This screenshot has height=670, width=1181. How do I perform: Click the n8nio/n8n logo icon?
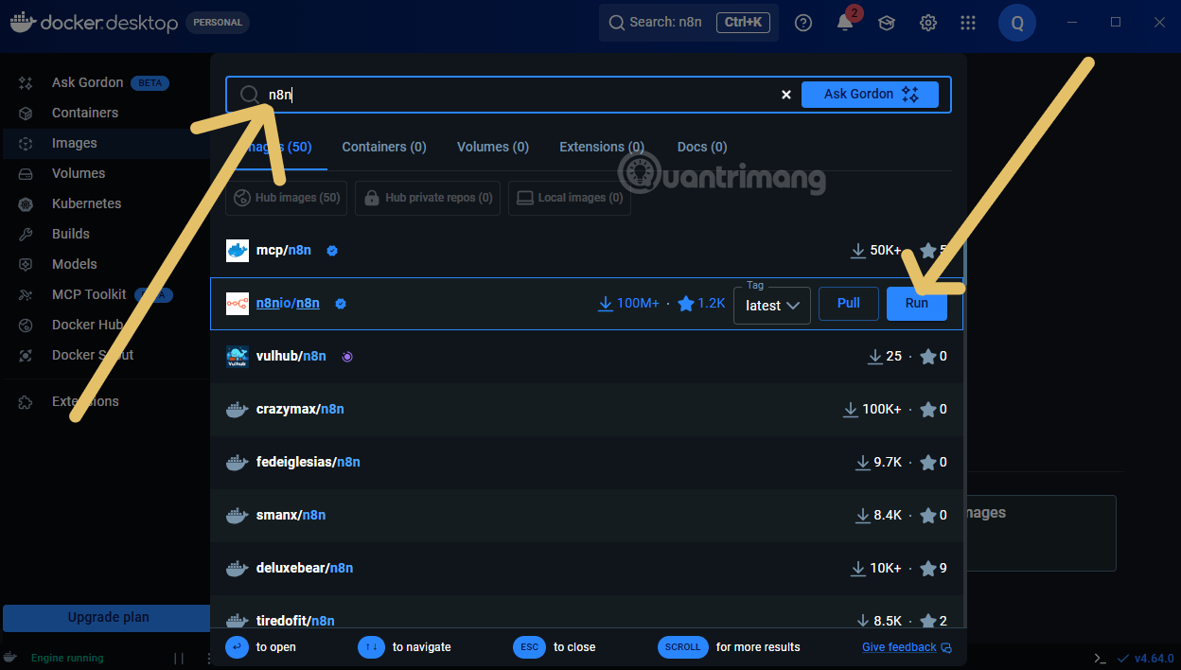click(x=238, y=304)
